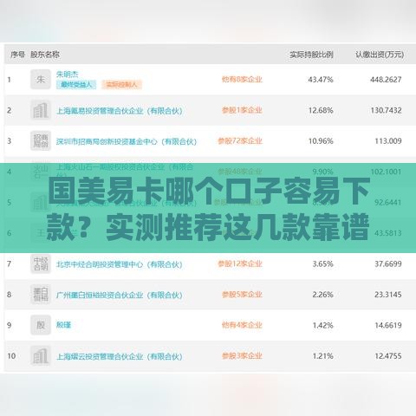Select the 14.6619 capital amount
Image resolution: width=416 pixels, height=416 pixels.
click(388, 325)
